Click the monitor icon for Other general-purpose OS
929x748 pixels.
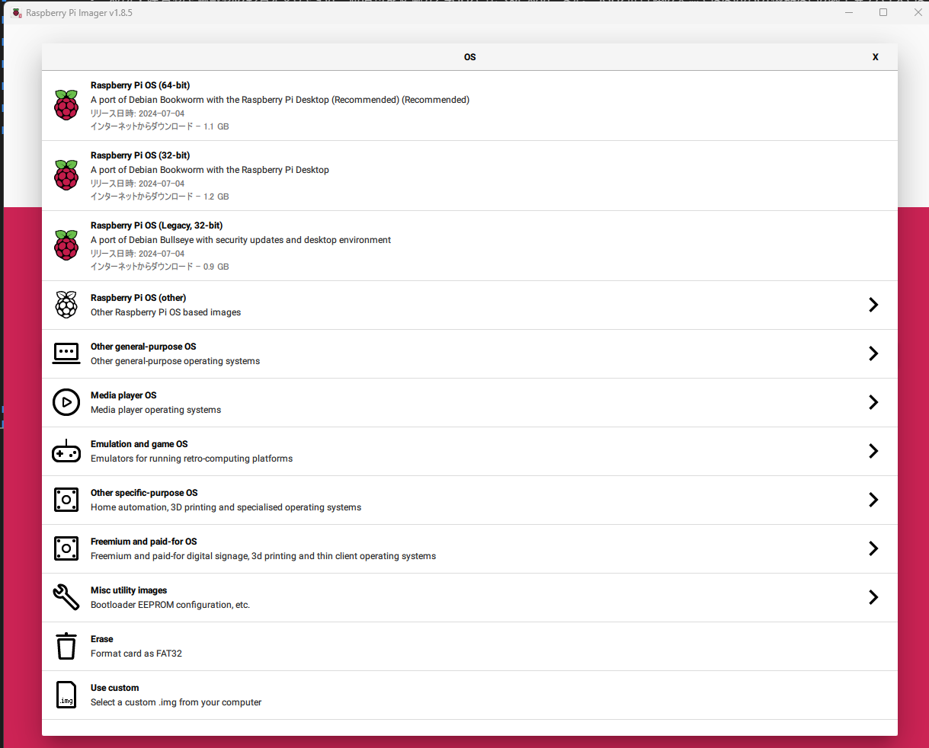pyautogui.click(x=66, y=353)
